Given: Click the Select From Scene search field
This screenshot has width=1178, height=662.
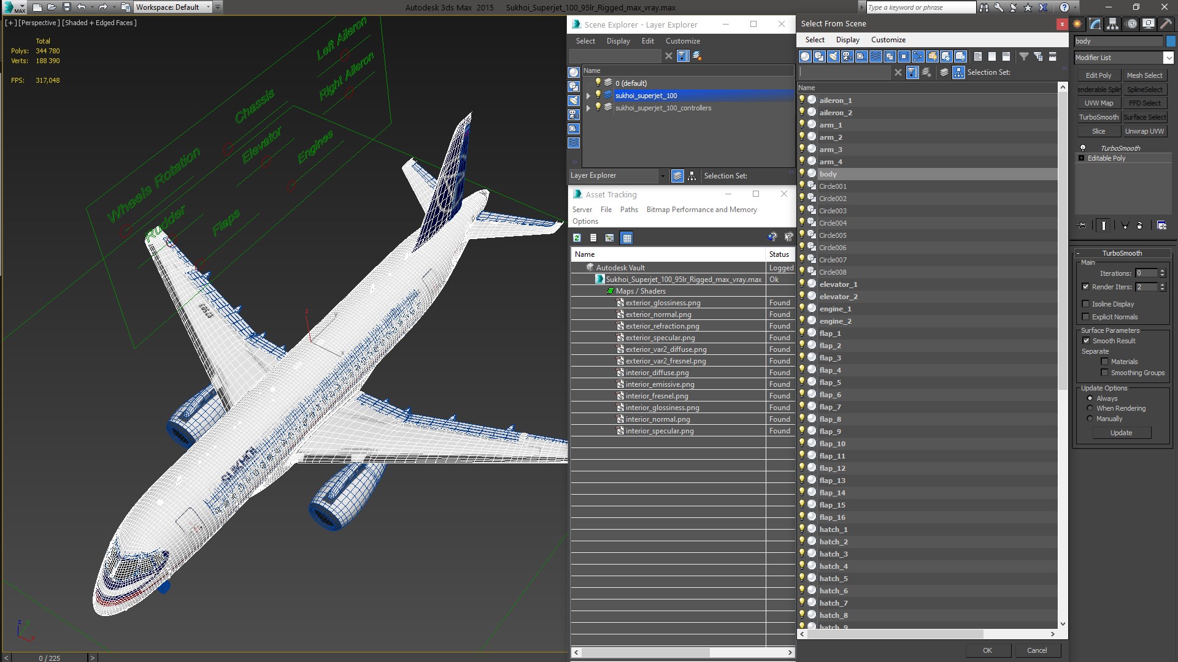Looking at the screenshot, I should coord(844,72).
